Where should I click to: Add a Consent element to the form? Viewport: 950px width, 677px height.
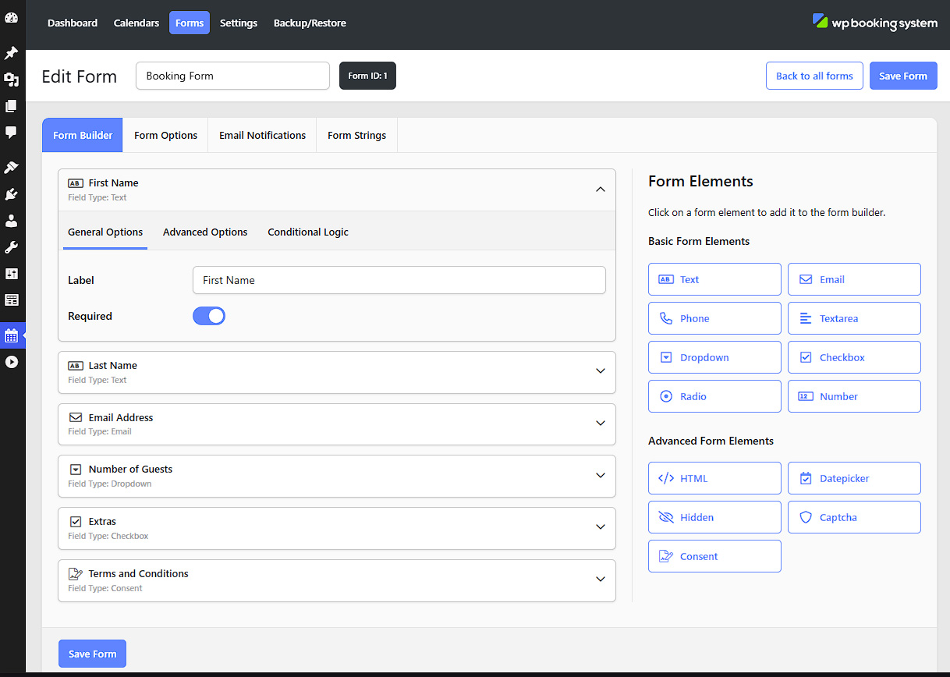[x=714, y=556]
